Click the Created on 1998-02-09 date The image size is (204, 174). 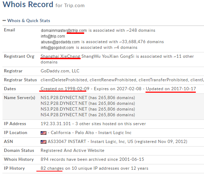pos(65,89)
